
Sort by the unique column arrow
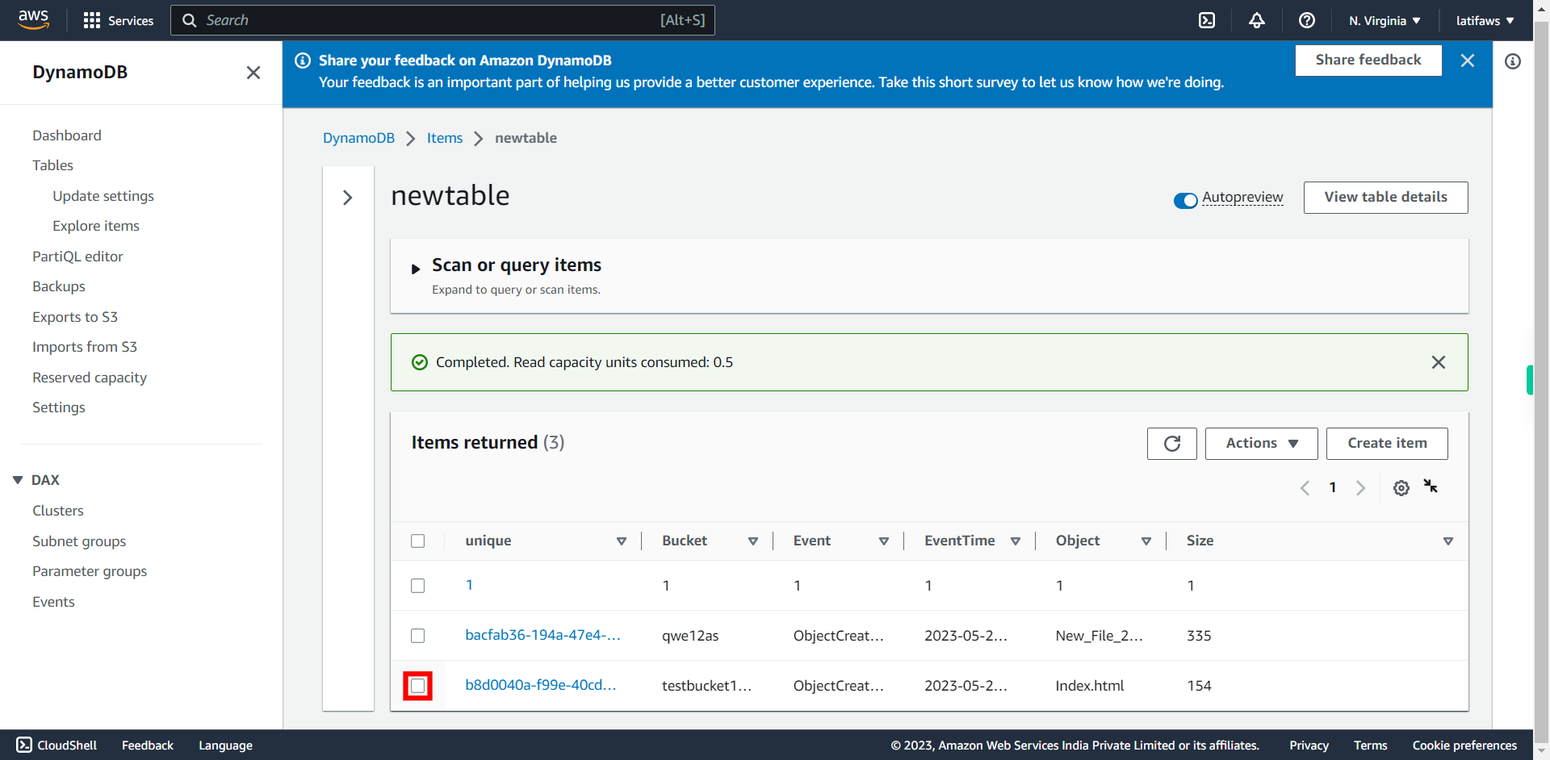(x=622, y=541)
